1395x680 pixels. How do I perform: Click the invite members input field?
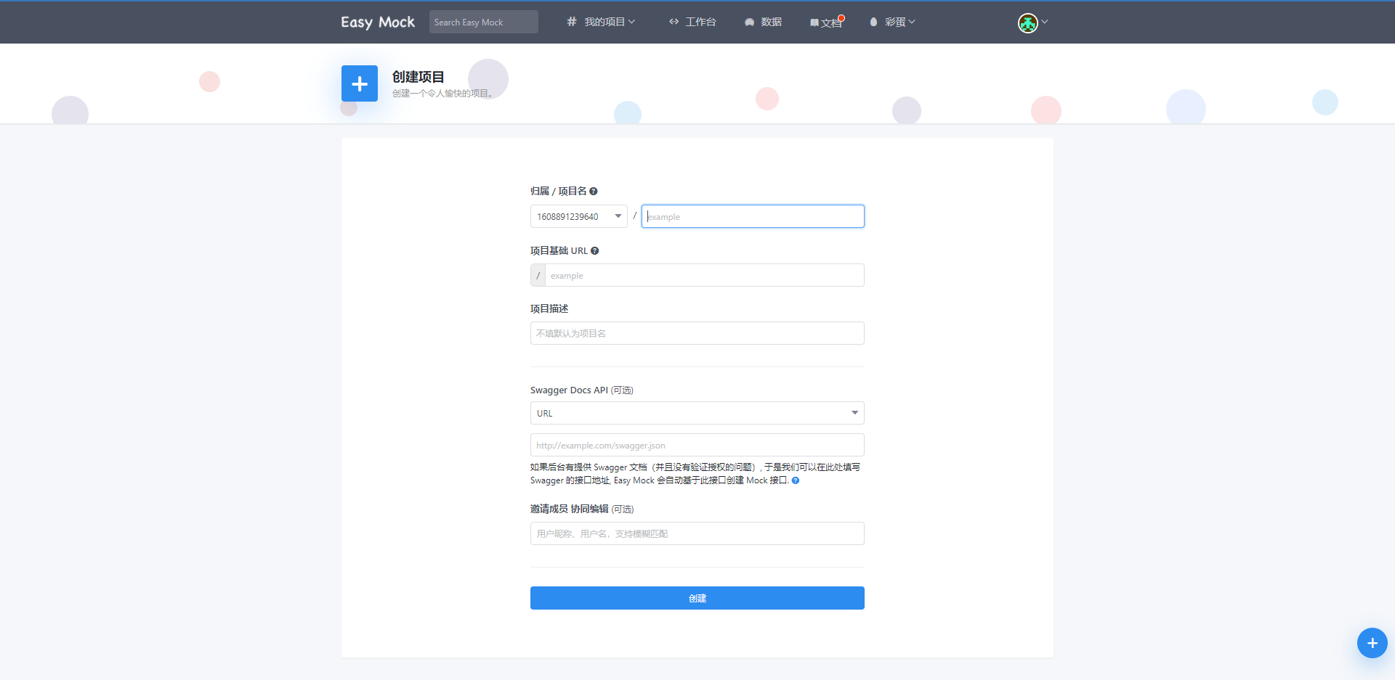[697, 533]
